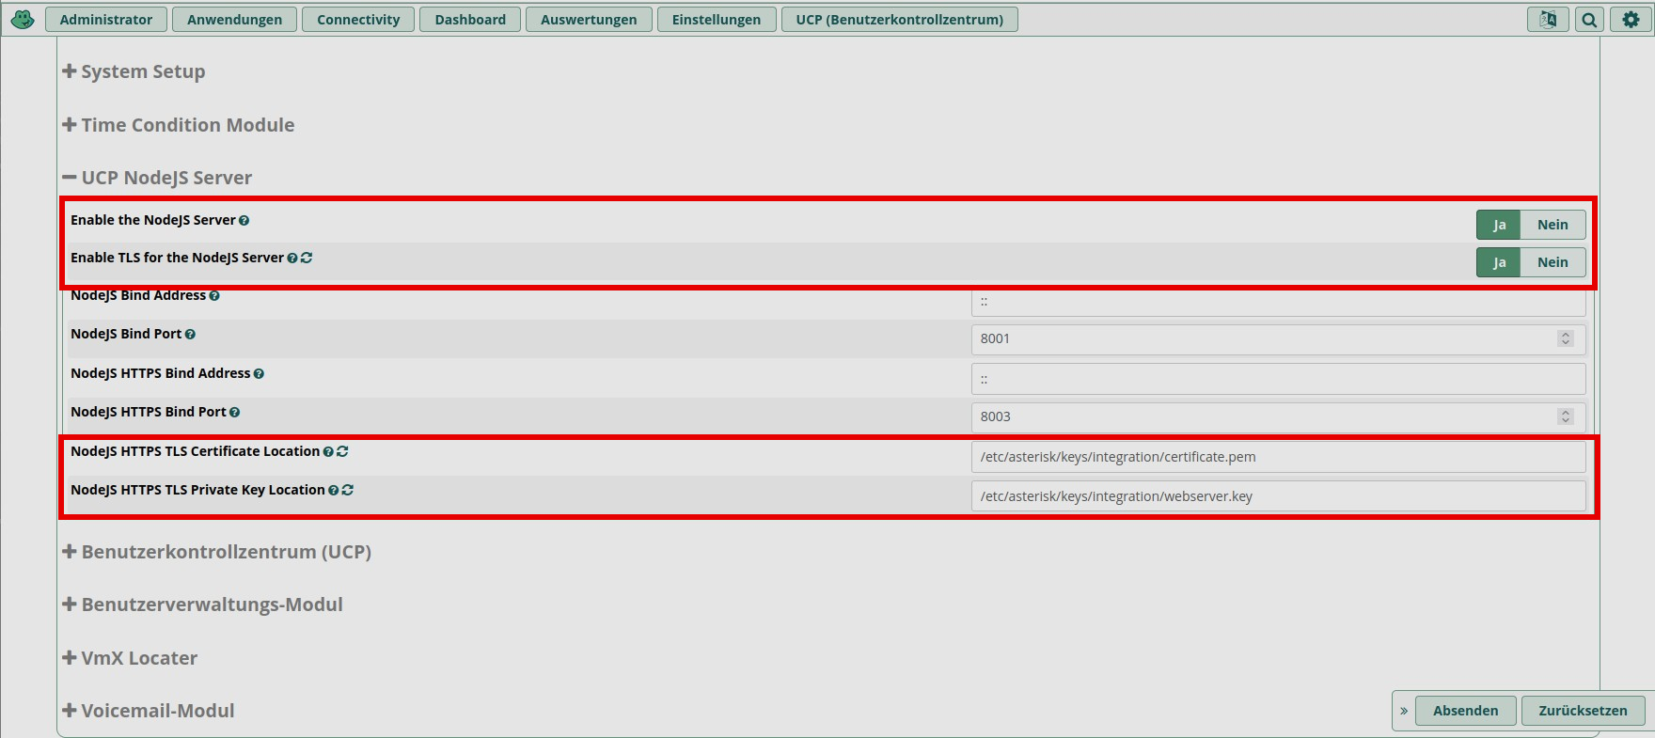
Task: Open the Einstellungen menu
Action: (x=716, y=20)
